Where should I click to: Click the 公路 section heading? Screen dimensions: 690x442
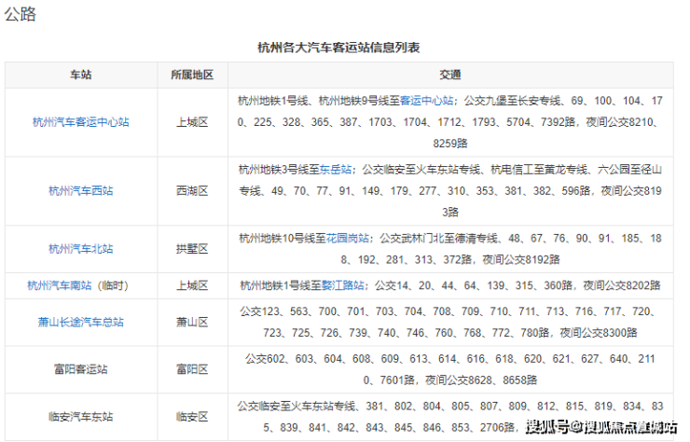point(21,16)
